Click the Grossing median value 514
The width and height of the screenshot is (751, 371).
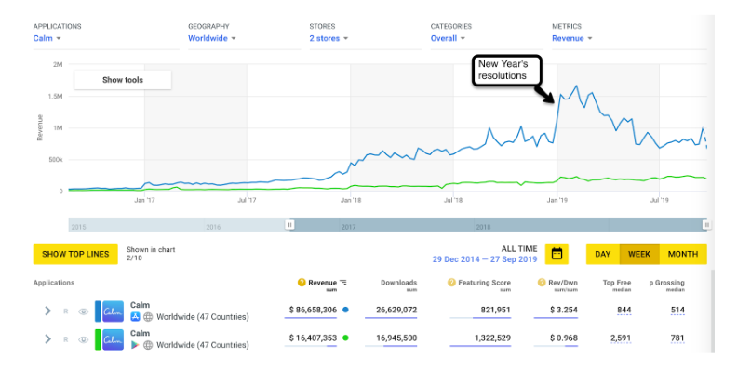tap(677, 310)
